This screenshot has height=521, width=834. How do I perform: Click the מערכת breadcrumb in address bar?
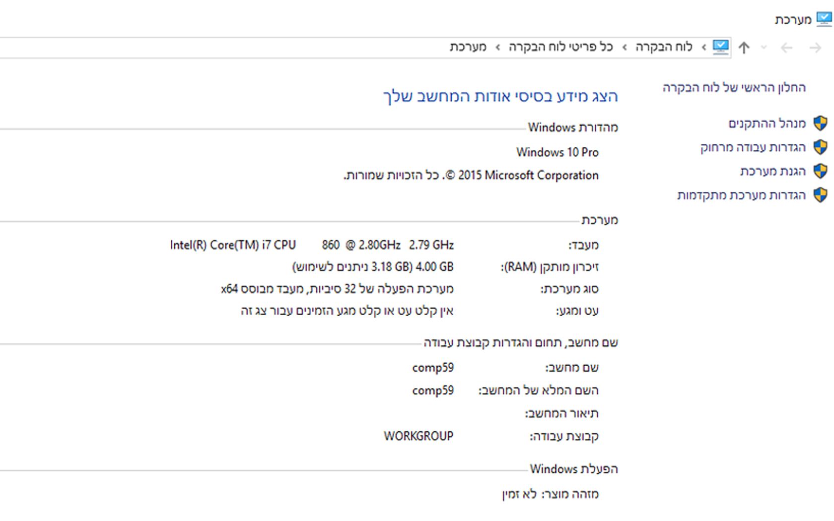point(468,47)
